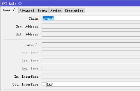Click the Chain label text
This screenshot has height=91, width=140.
pos(34,18)
